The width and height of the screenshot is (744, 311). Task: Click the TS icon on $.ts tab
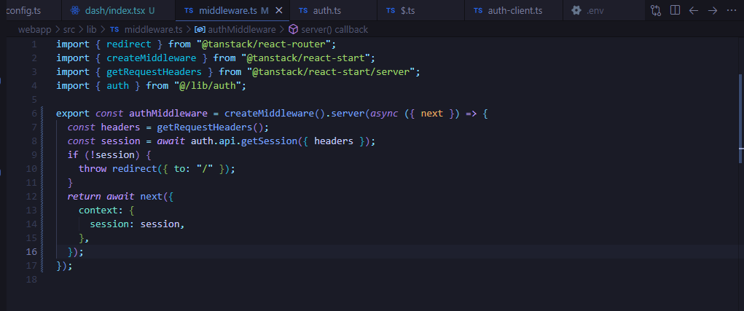(x=391, y=10)
